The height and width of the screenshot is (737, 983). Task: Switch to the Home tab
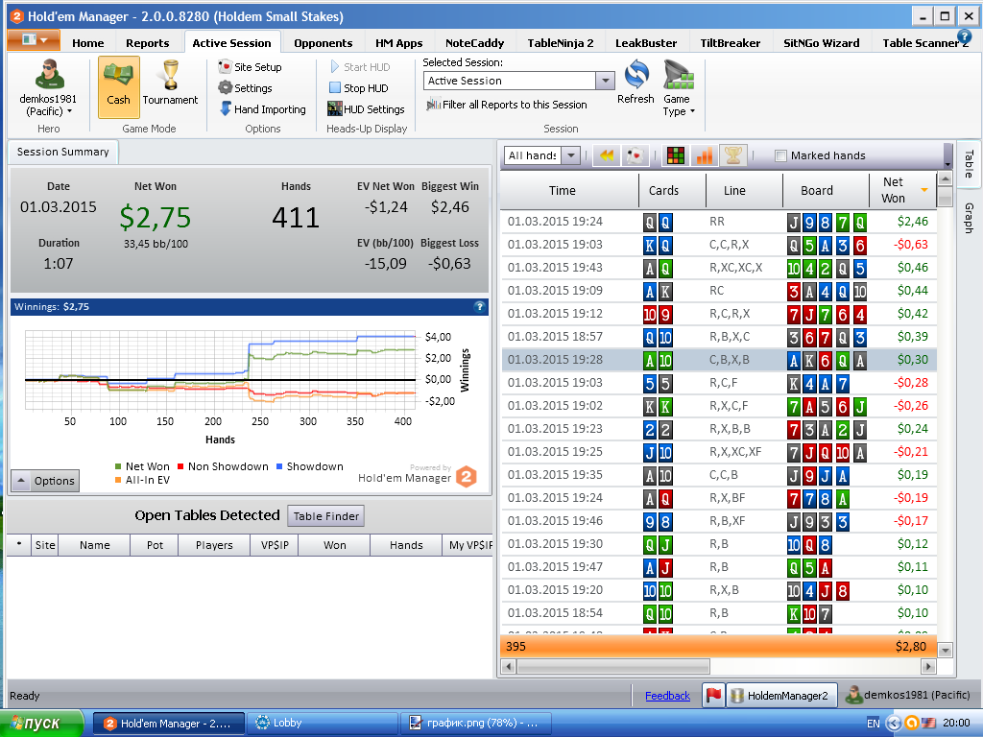87,43
